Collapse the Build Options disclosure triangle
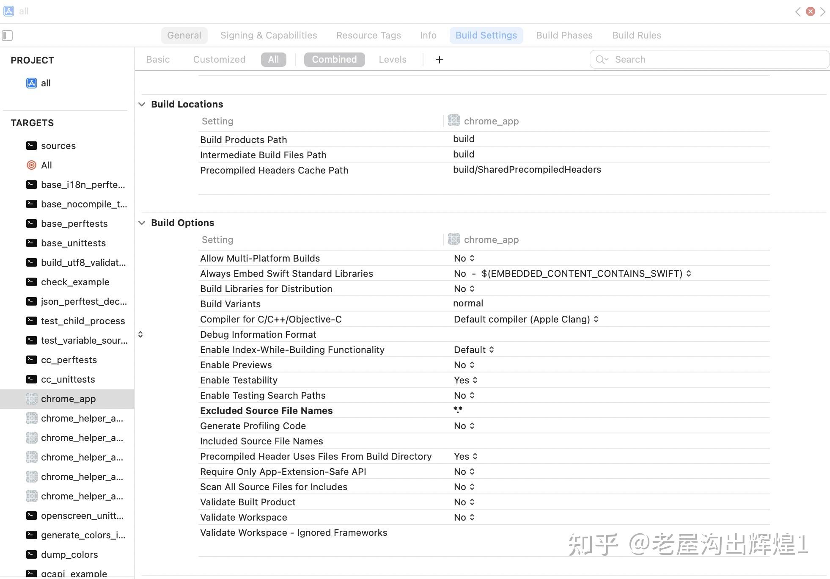Screen dimensions: 830x579 click(142, 223)
